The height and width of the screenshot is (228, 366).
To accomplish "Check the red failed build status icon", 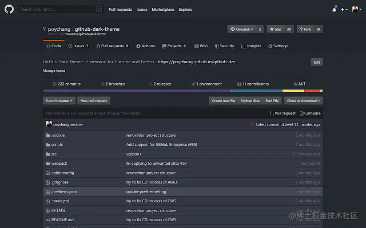I will tap(252, 125).
